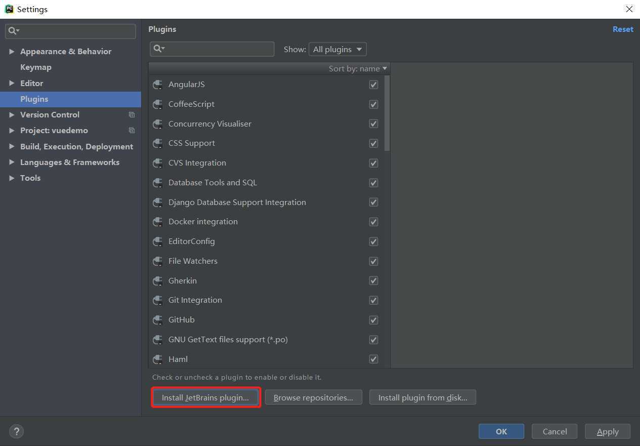This screenshot has width=640, height=446.
Task: Open the Show All plugins dropdown
Action: click(x=337, y=49)
